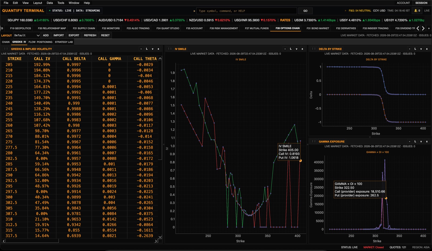
Task: Click the RESET button
Action: [x=105, y=35]
